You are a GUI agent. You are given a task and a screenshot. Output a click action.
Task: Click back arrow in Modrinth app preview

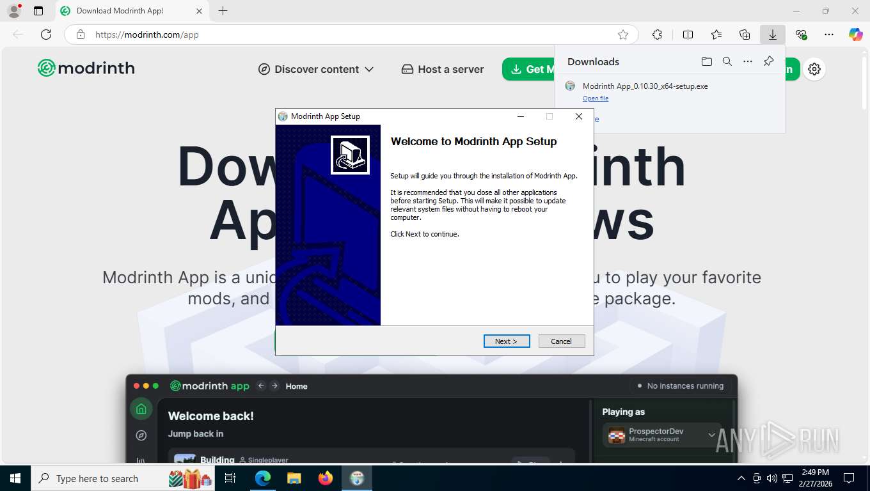pyautogui.click(x=260, y=386)
